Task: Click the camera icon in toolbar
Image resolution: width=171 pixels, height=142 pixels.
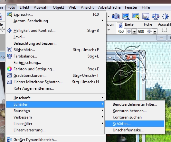Action: [116, 16]
